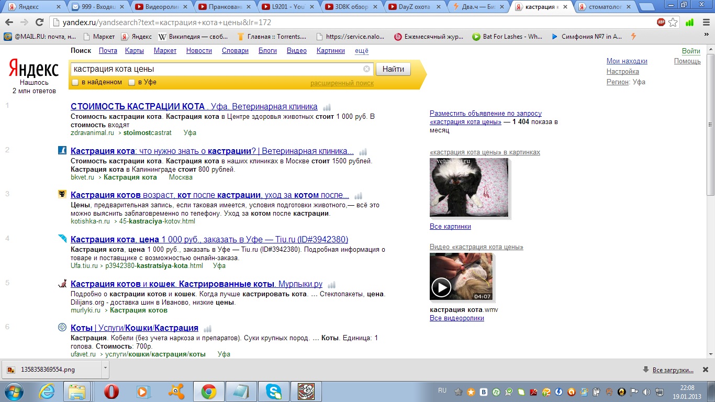The image size is (715, 402).
Task: Open the Adblock Plus extension icon
Action: click(661, 23)
